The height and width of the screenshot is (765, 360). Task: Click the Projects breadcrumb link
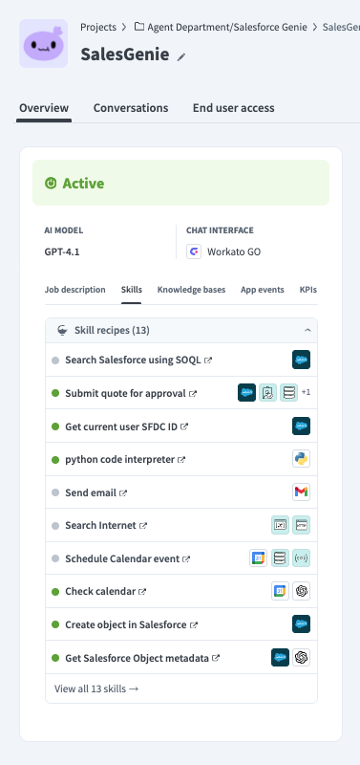(98, 27)
